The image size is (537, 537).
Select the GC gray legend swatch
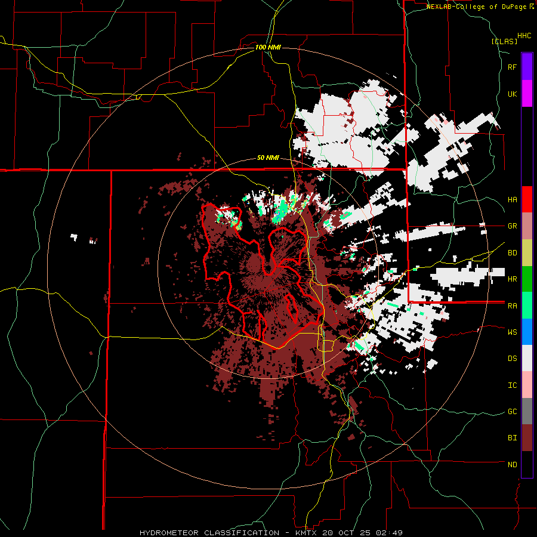tap(527, 411)
